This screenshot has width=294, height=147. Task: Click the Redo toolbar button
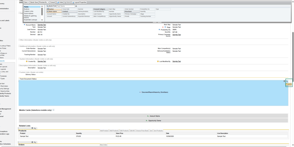tap(67, 2)
